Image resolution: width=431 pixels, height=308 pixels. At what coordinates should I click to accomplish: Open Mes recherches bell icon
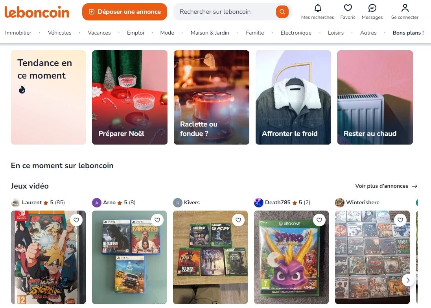tap(317, 8)
